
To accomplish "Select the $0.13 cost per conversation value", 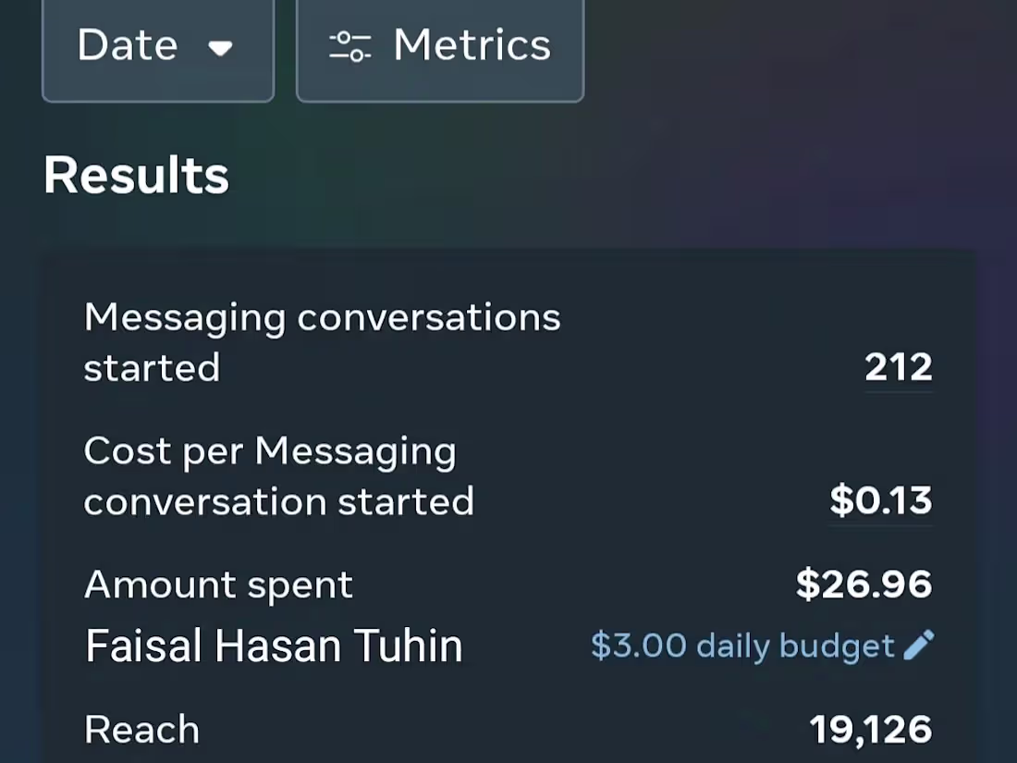I will coord(881,501).
